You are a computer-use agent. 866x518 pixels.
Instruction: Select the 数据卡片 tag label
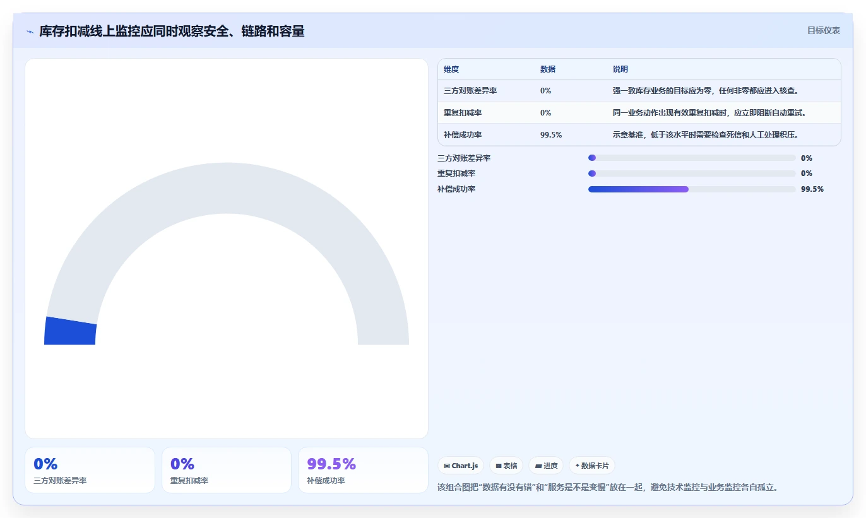tap(595, 466)
